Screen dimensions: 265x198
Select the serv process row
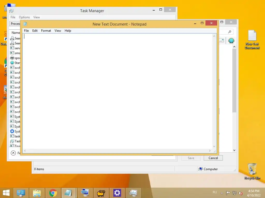pyautogui.click(x=15, y=48)
